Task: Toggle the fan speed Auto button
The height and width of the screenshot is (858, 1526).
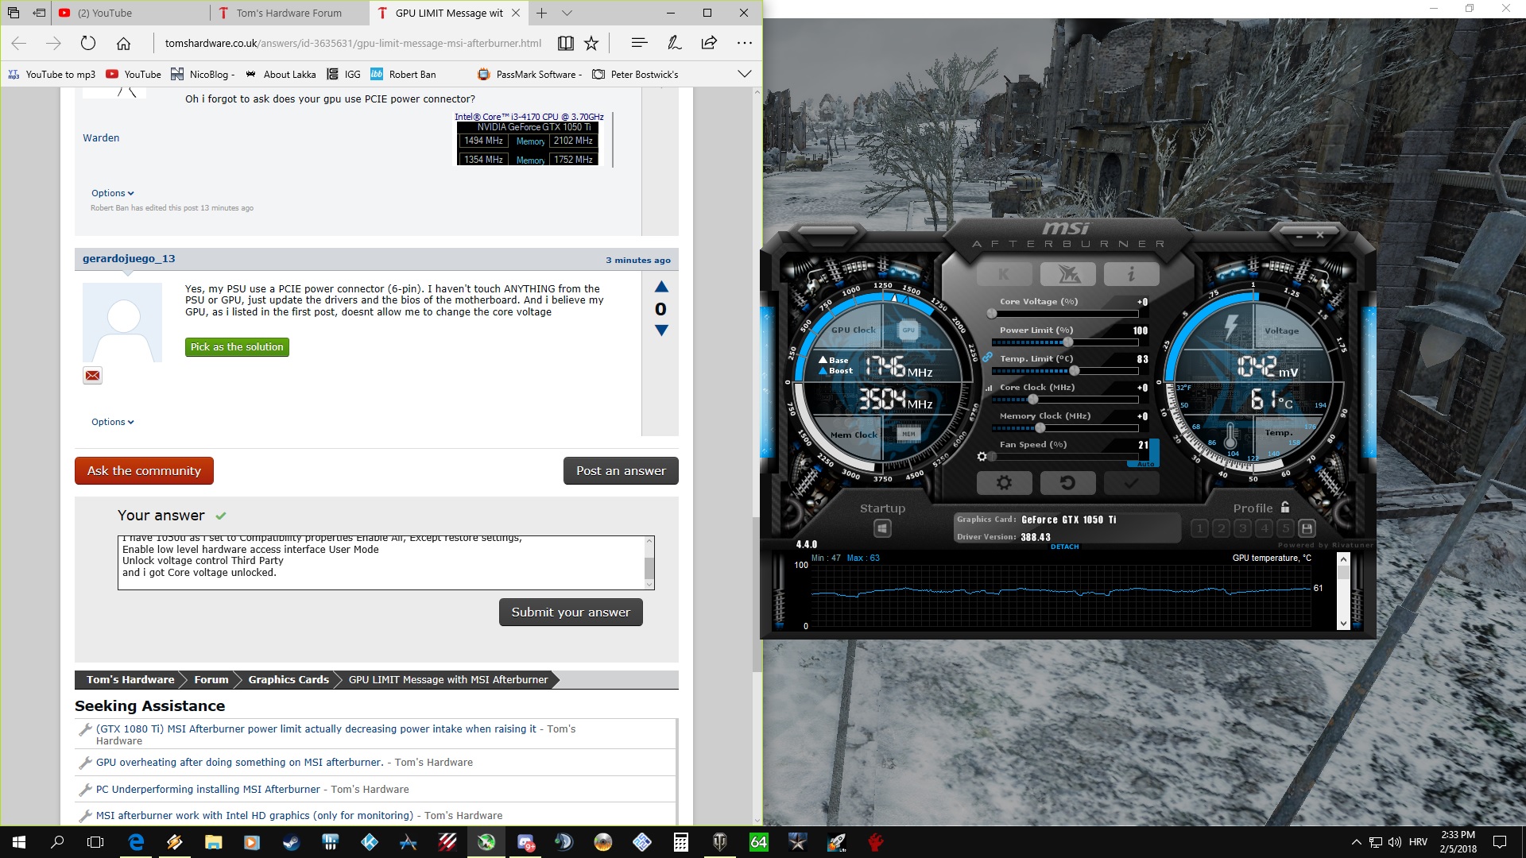Action: (x=1145, y=464)
